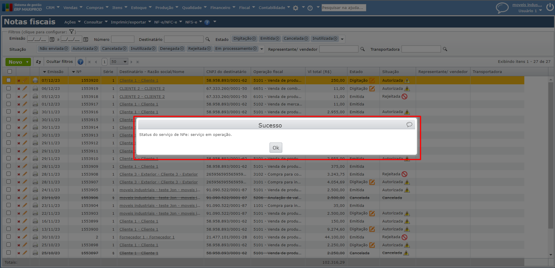Image resolution: width=555 pixels, height=268 pixels.
Task: Click the power logout icon
Action: pyautogui.click(x=550, y=7)
